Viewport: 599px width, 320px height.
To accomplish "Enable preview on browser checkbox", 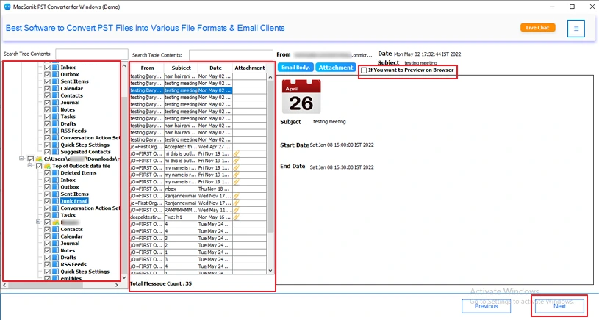I will tap(364, 70).
